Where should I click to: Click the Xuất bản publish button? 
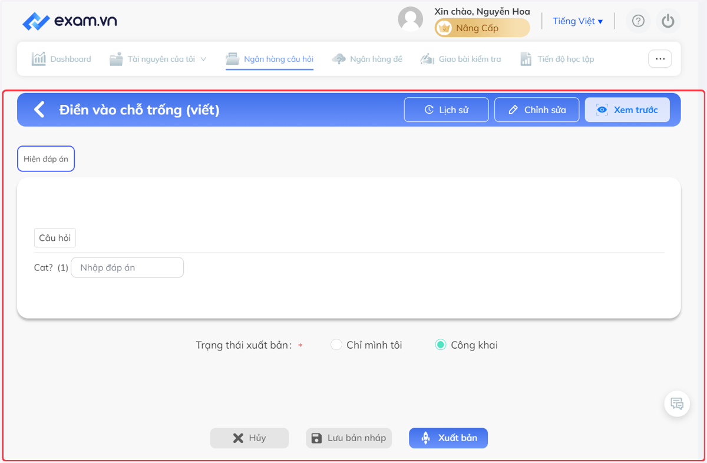pyautogui.click(x=448, y=438)
